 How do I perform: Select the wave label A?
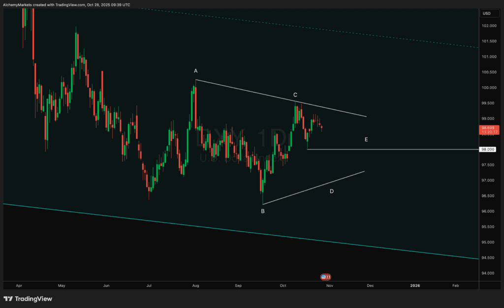[196, 71]
